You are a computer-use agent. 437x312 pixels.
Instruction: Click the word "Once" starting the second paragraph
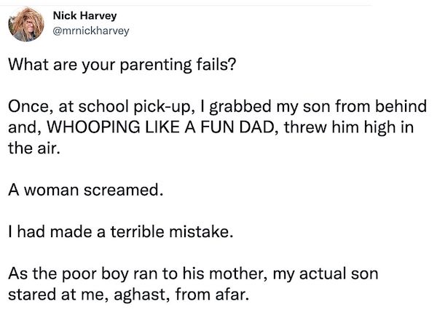tap(26, 108)
